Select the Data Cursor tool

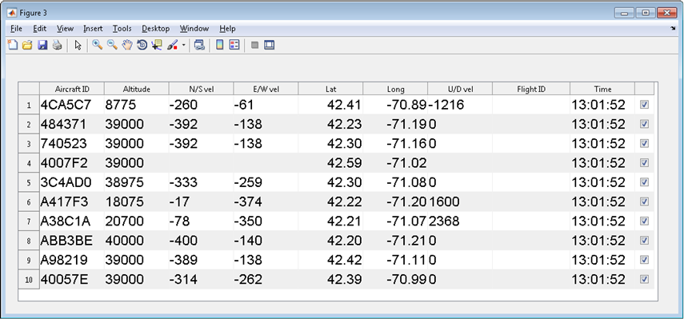(x=157, y=45)
